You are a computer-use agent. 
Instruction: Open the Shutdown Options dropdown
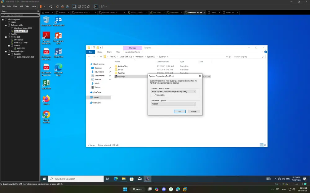point(174,104)
